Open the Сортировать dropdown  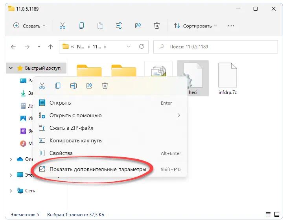pos(195,26)
